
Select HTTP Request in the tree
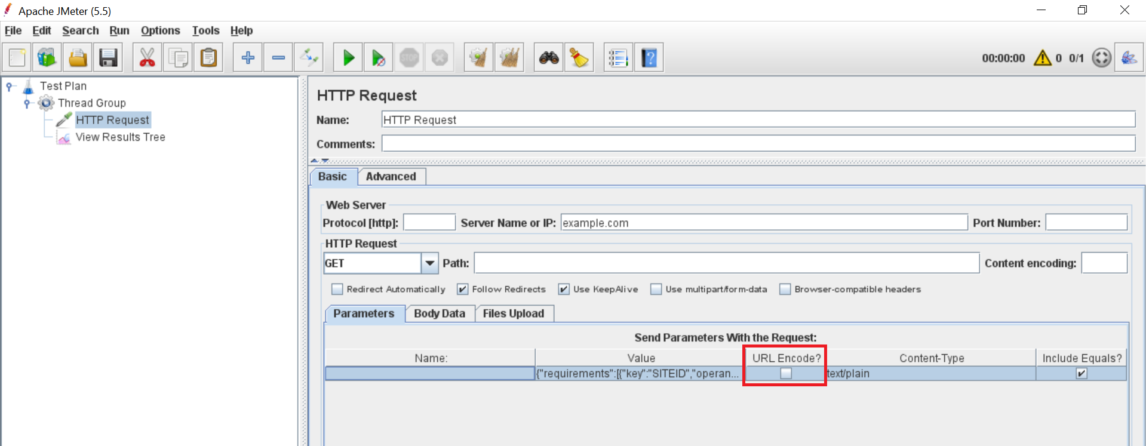point(113,120)
